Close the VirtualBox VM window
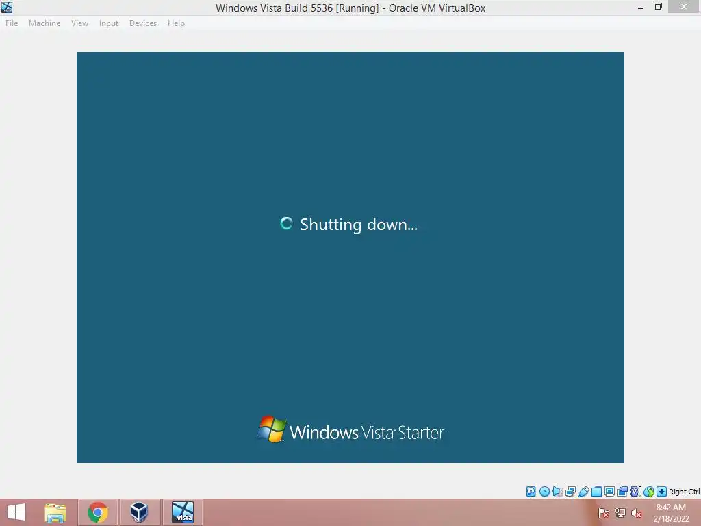The height and width of the screenshot is (526, 701). [x=684, y=7]
